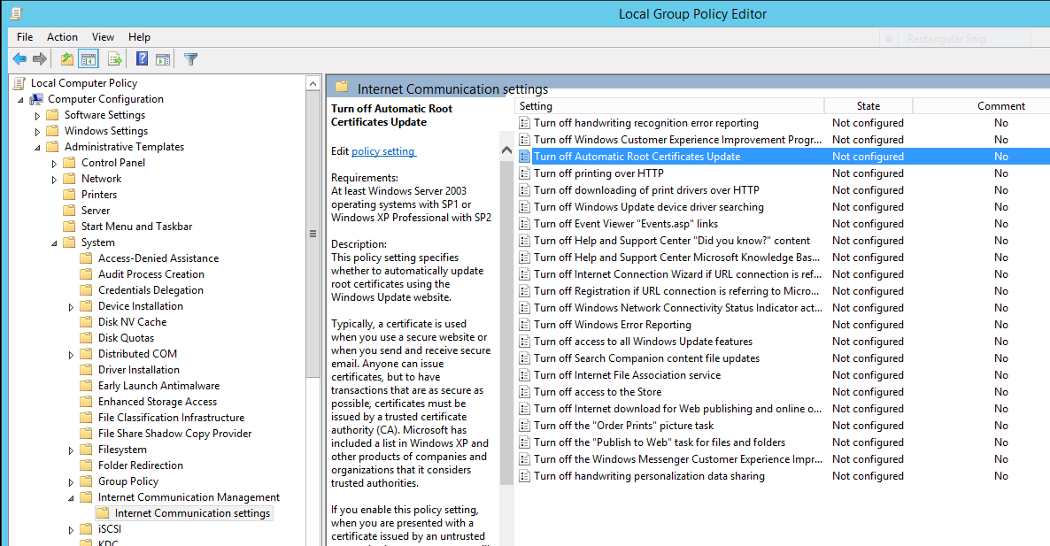Expand the iSCSI node
This screenshot has width=1050, height=546.
[71, 530]
